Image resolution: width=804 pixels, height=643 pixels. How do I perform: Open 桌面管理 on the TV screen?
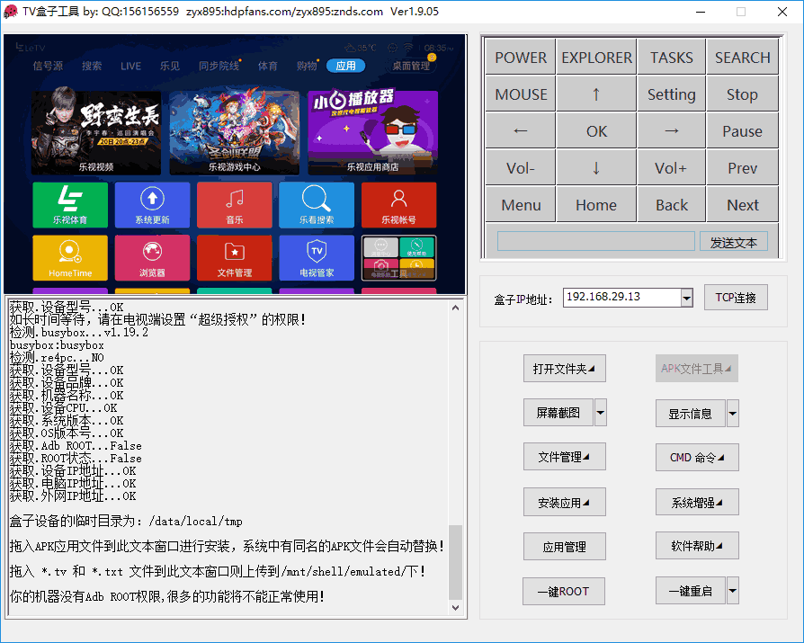tap(411, 66)
